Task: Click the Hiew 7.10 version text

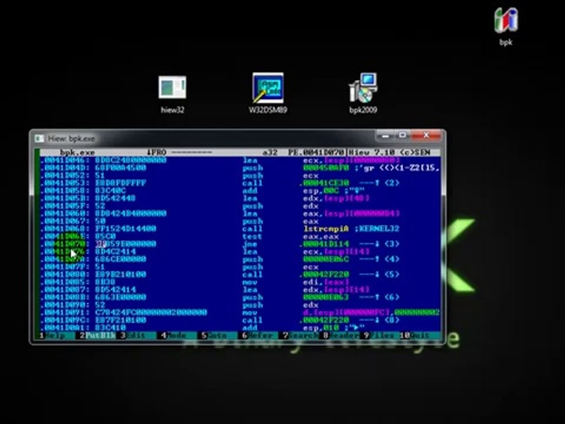Action: [372, 152]
